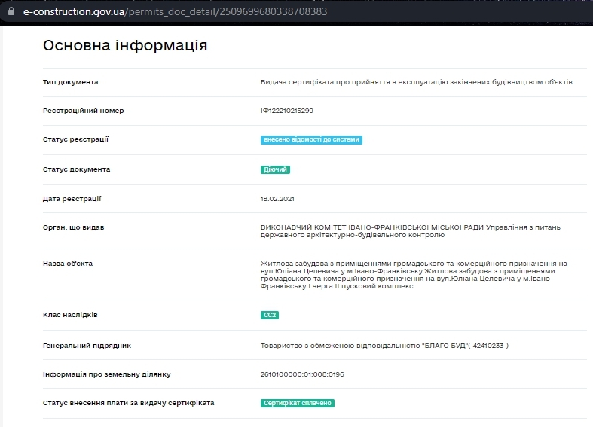Click the registration date 18.02.2021
The height and width of the screenshot is (427, 593).
[x=277, y=199]
